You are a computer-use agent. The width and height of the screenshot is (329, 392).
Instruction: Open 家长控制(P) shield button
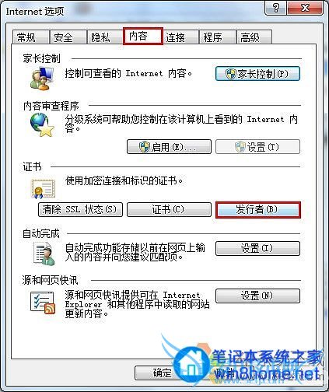pyautogui.click(x=257, y=74)
